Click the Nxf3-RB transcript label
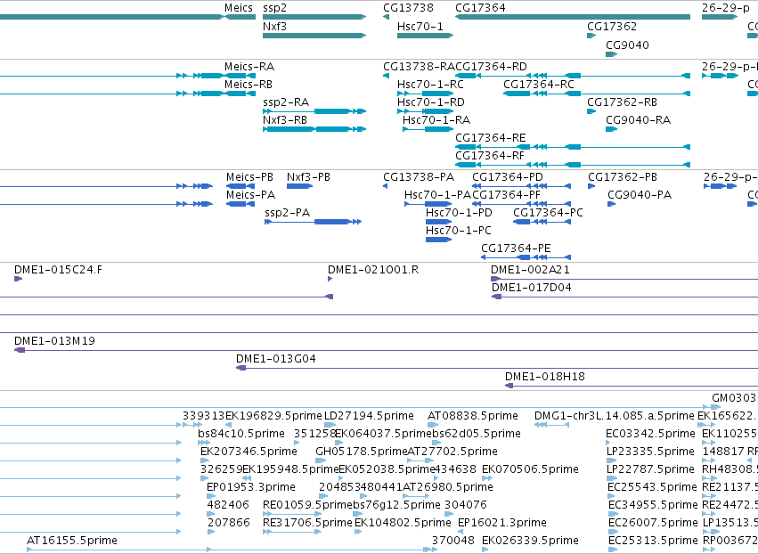 pyautogui.click(x=285, y=120)
